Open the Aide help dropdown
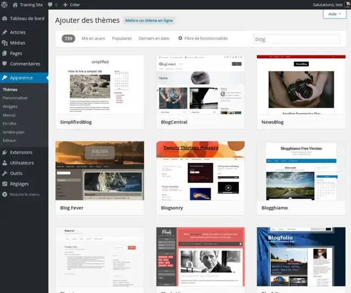This screenshot has height=293, width=351. [335, 14]
